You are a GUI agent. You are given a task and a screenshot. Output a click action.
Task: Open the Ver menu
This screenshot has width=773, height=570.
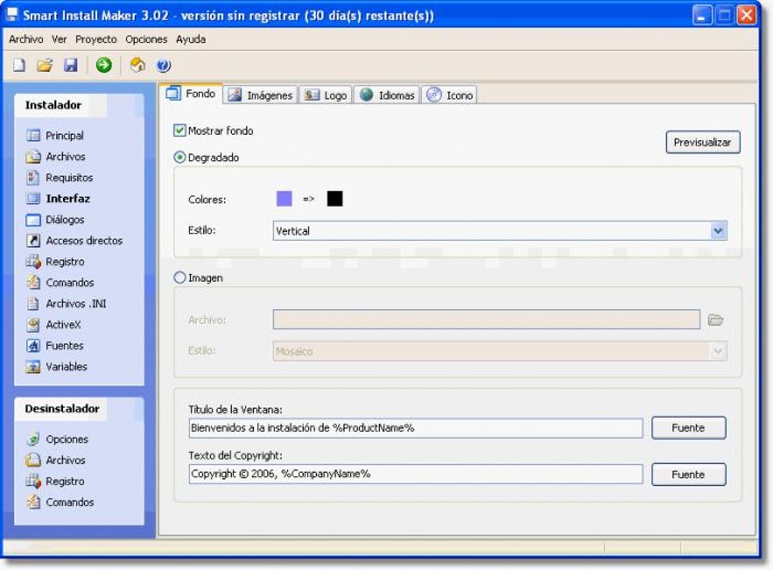click(x=59, y=39)
